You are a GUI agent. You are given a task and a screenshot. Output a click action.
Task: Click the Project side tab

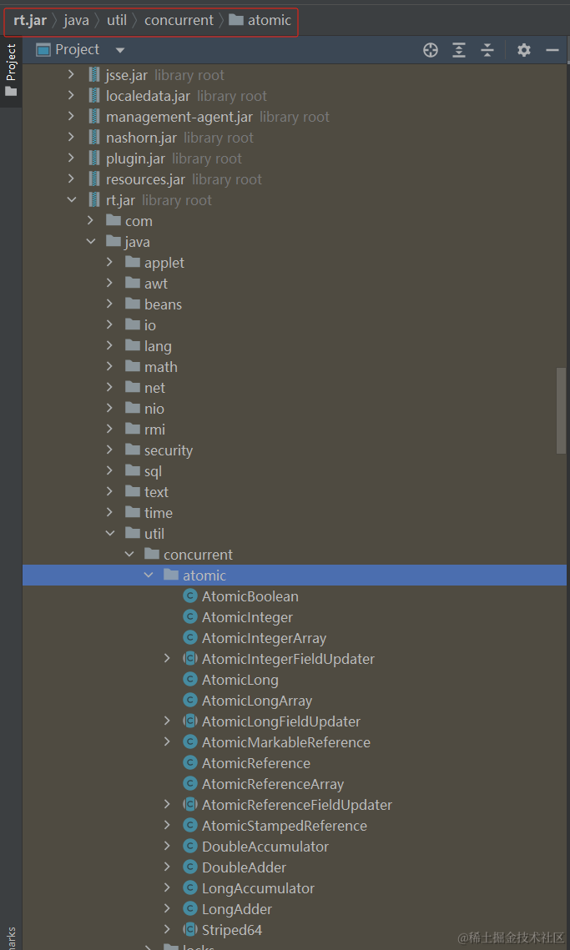coord(11,70)
